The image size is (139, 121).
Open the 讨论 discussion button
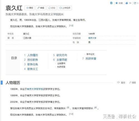(x=52, y=8)
